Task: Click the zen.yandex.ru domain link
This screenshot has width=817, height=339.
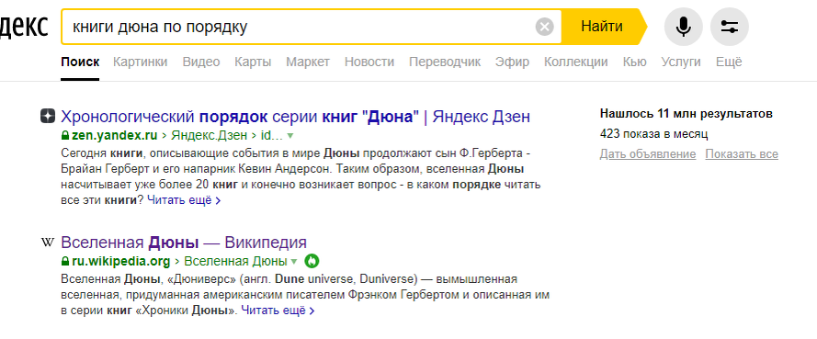Action: coord(114,136)
